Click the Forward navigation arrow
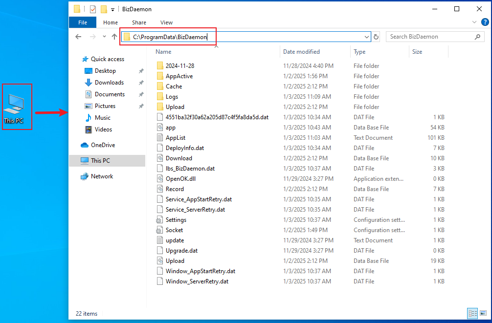 tap(92, 37)
